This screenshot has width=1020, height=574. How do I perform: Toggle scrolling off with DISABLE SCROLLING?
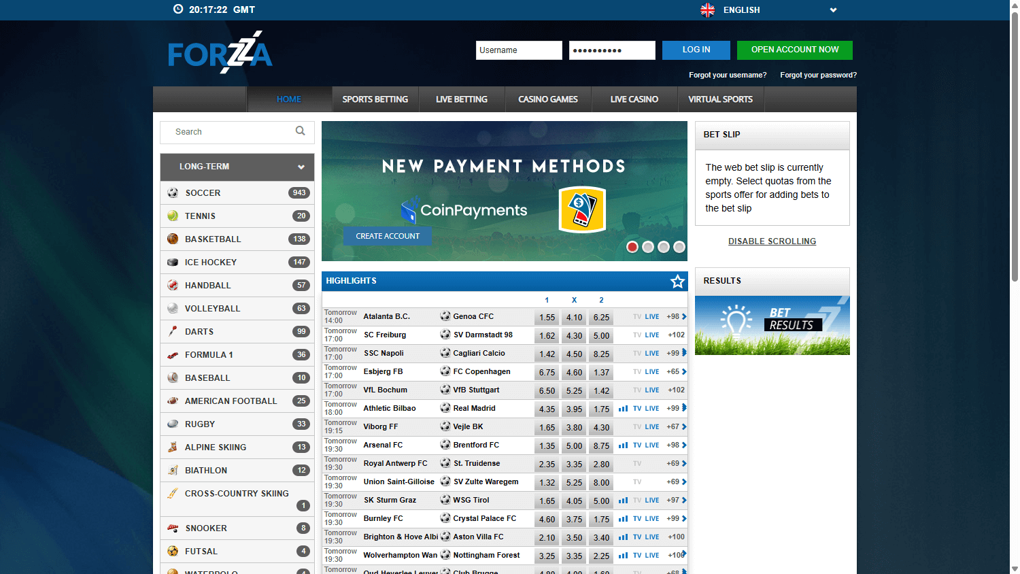(772, 241)
